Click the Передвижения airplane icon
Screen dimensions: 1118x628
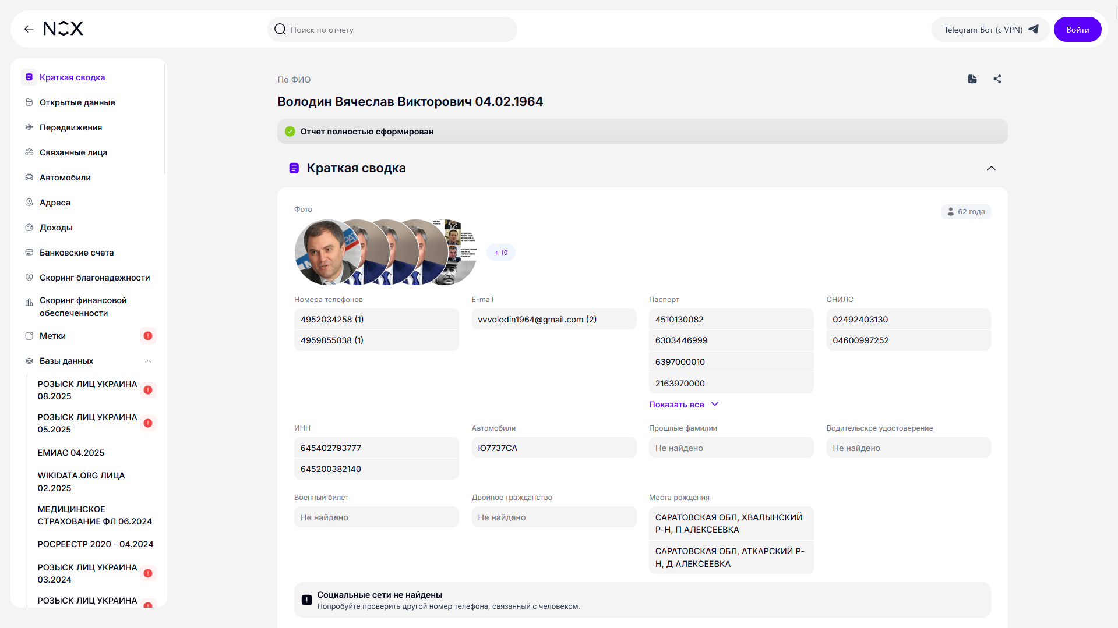point(29,127)
